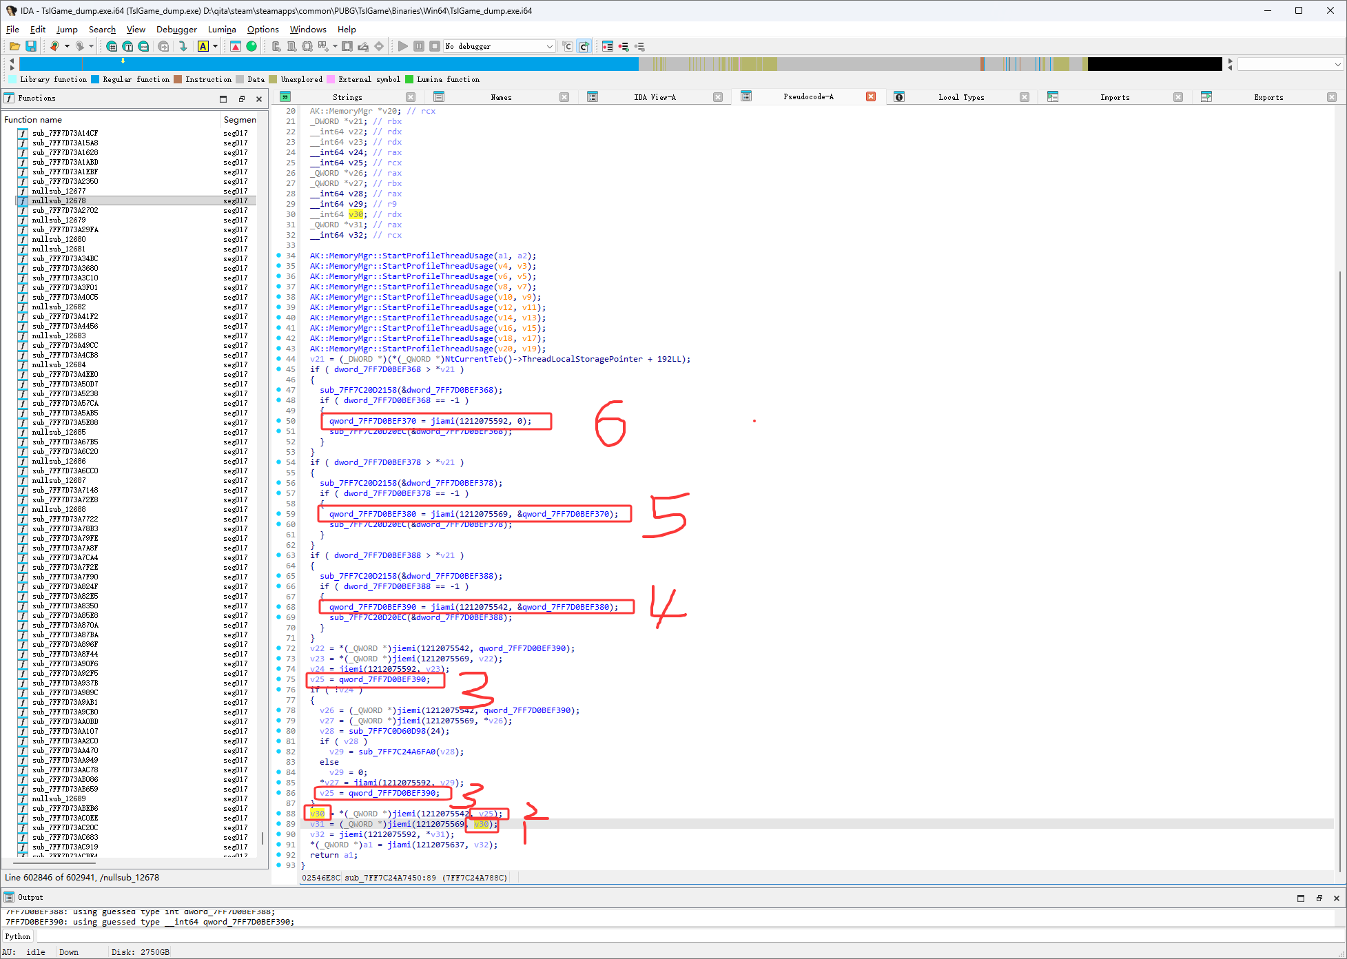1347x959 pixels.
Task: Click the Strings tab icon
Action: (285, 97)
